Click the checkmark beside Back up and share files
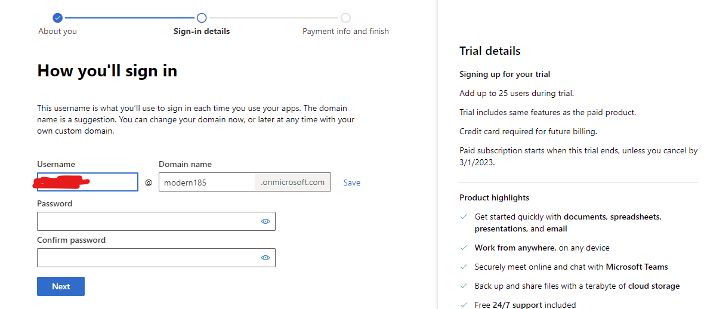Viewport: 704px width, 309px height. pyautogui.click(x=464, y=286)
